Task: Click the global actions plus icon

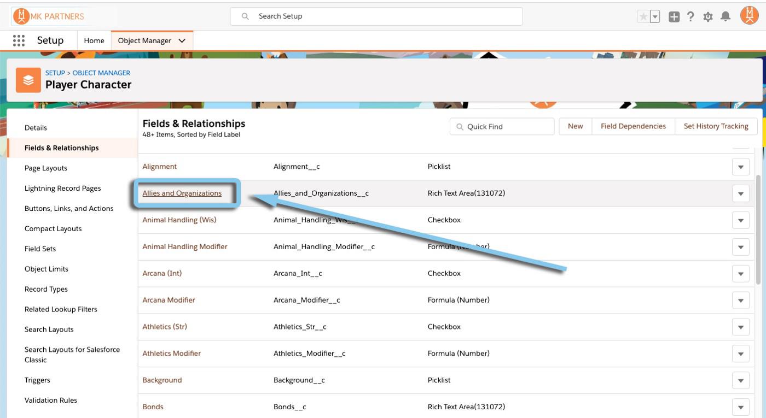Action: (672, 16)
